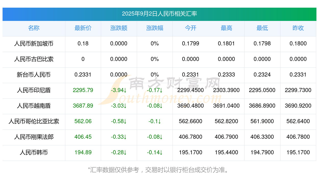This screenshot has height=178, width=319.
Task: Select the 名称 column header
Action: 34,28
